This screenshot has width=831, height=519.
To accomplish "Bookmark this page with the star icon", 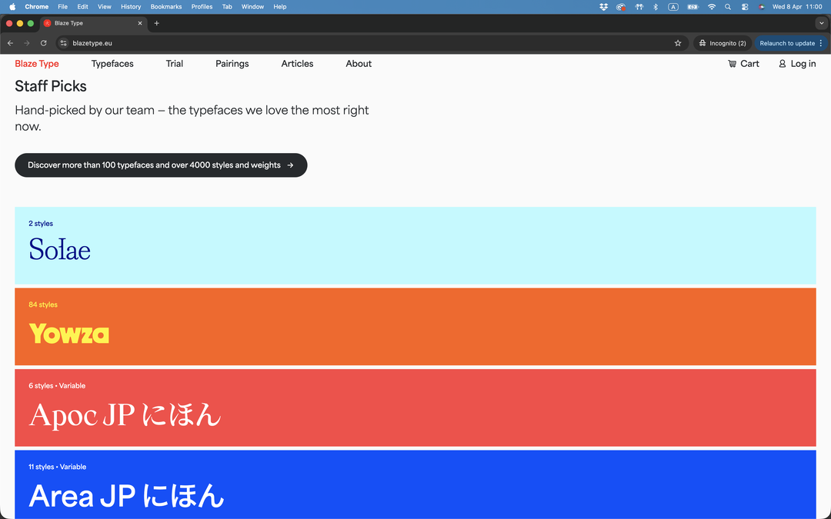I will pyautogui.click(x=678, y=43).
